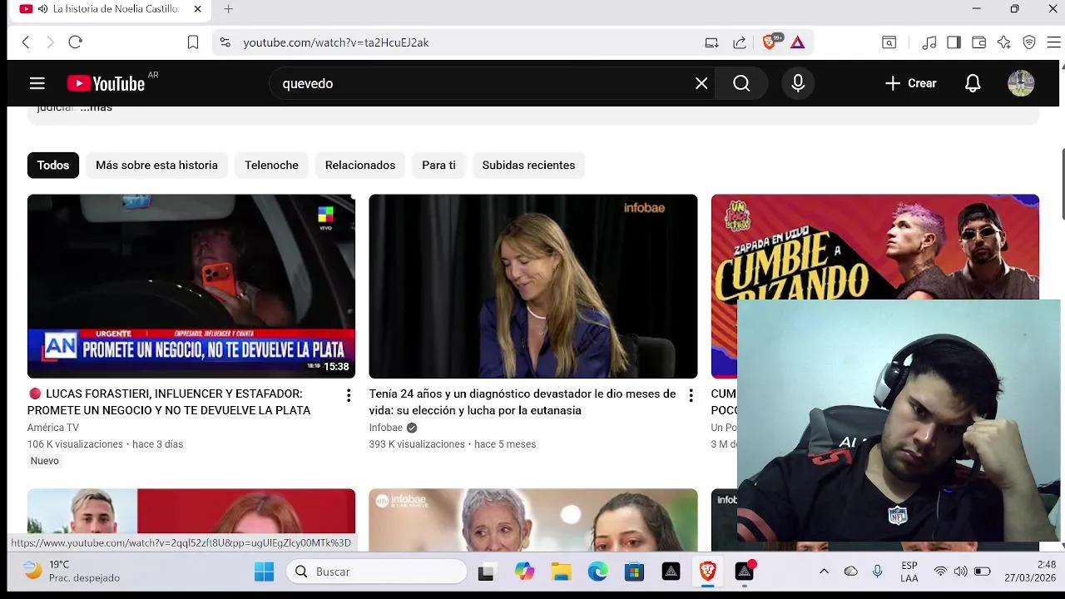Image resolution: width=1065 pixels, height=599 pixels.
Task: Select the Relacionados filter chip
Action: click(360, 165)
